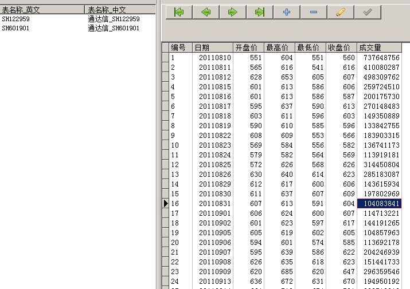This screenshot has height=289, width=410.
Task: Click volume cell 149350889
Action: [379, 116]
